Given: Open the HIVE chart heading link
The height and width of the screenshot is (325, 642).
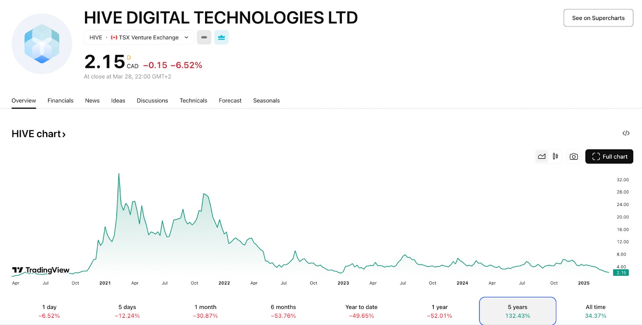Looking at the screenshot, I should click(x=39, y=134).
